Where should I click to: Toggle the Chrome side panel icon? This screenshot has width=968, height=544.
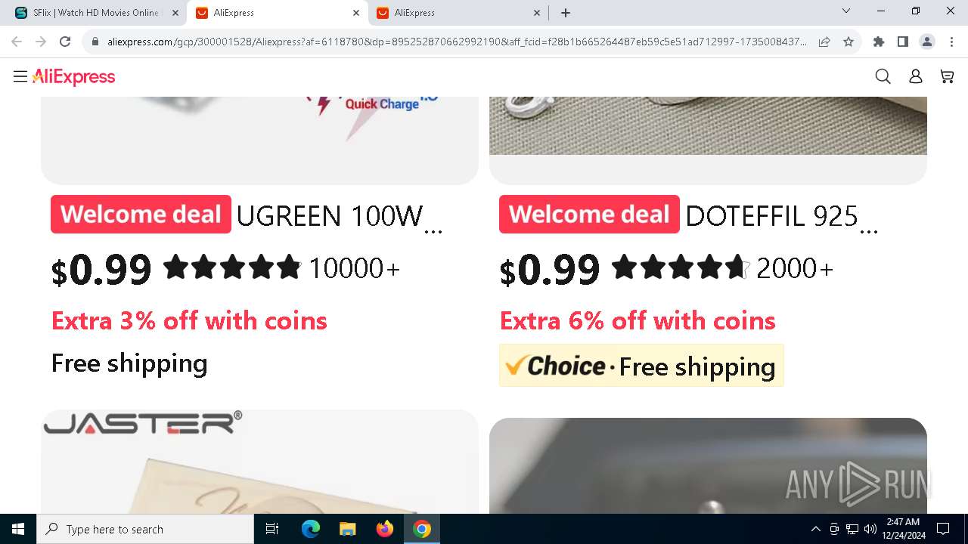click(902, 42)
